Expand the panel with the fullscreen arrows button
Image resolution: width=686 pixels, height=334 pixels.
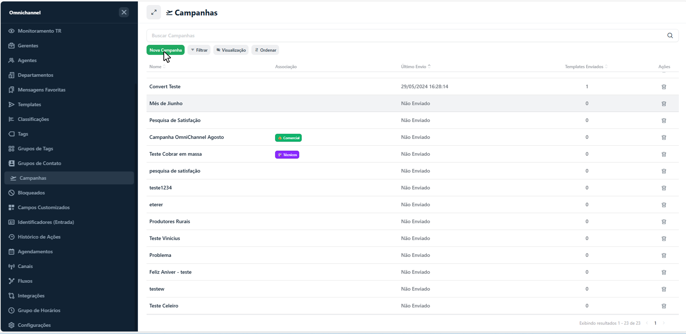(x=154, y=12)
